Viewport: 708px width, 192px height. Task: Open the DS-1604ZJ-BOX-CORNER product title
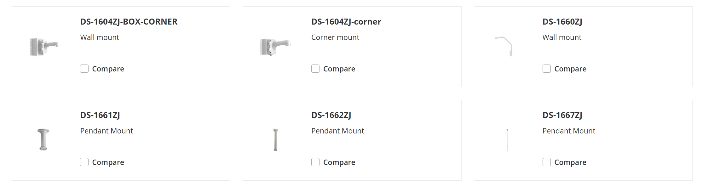(x=129, y=22)
